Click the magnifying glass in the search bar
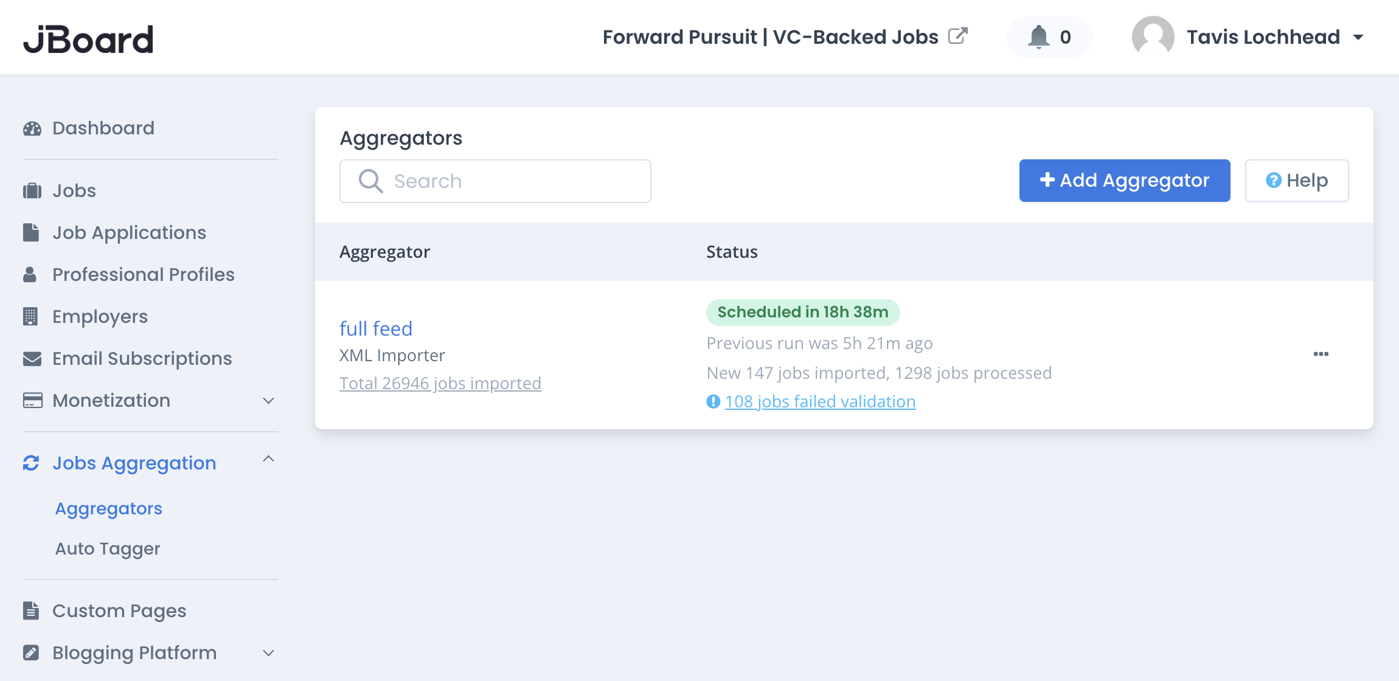 pos(370,181)
